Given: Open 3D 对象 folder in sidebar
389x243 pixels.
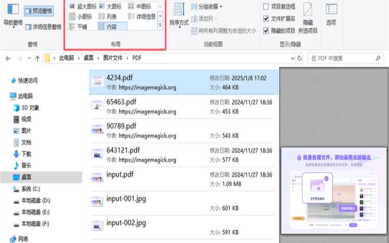Looking at the screenshot, I should coord(26,108).
